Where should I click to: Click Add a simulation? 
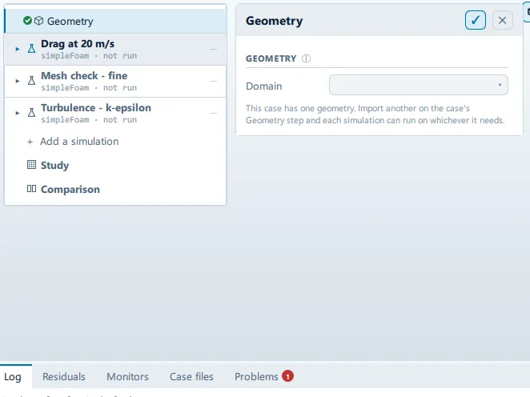(x=79, y=141)
